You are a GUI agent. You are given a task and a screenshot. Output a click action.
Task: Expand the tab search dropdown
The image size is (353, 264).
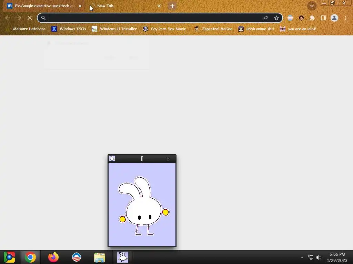[312, 6]
